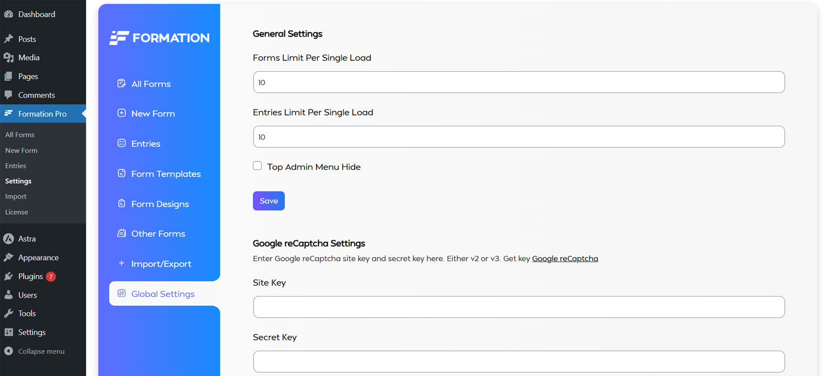Click the Appearance paintbrush icon
Image resolution: width=826 pixels, height=376 pixels.
[x=9, y=257]
